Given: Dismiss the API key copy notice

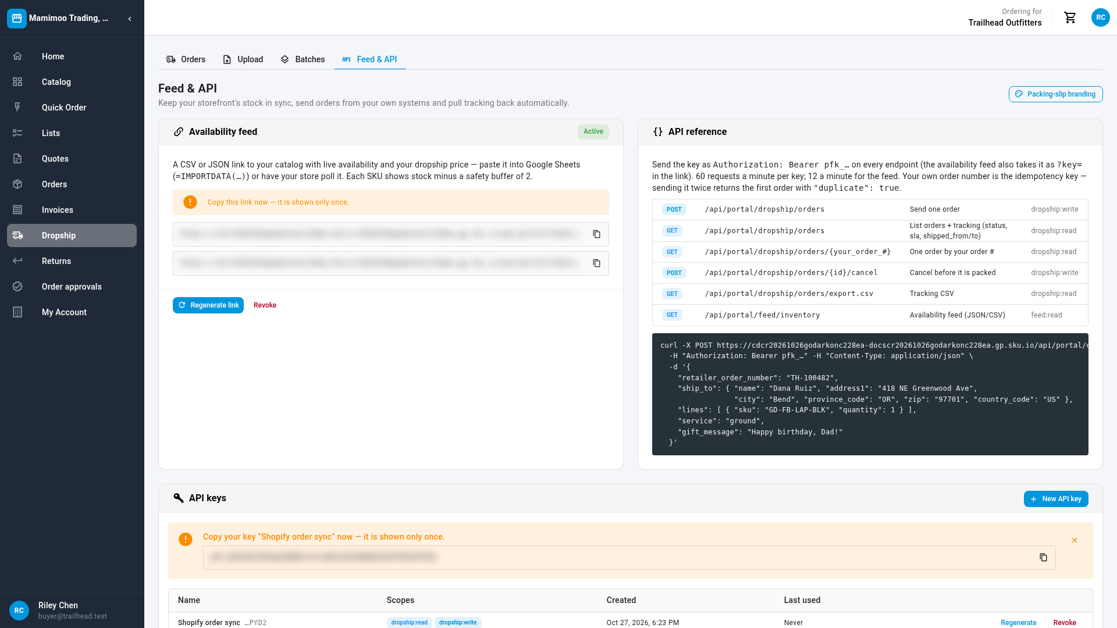Looking at the screenshot, I should pos(1075,541).
